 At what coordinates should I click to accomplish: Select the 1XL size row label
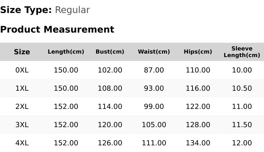coord(22,88)
